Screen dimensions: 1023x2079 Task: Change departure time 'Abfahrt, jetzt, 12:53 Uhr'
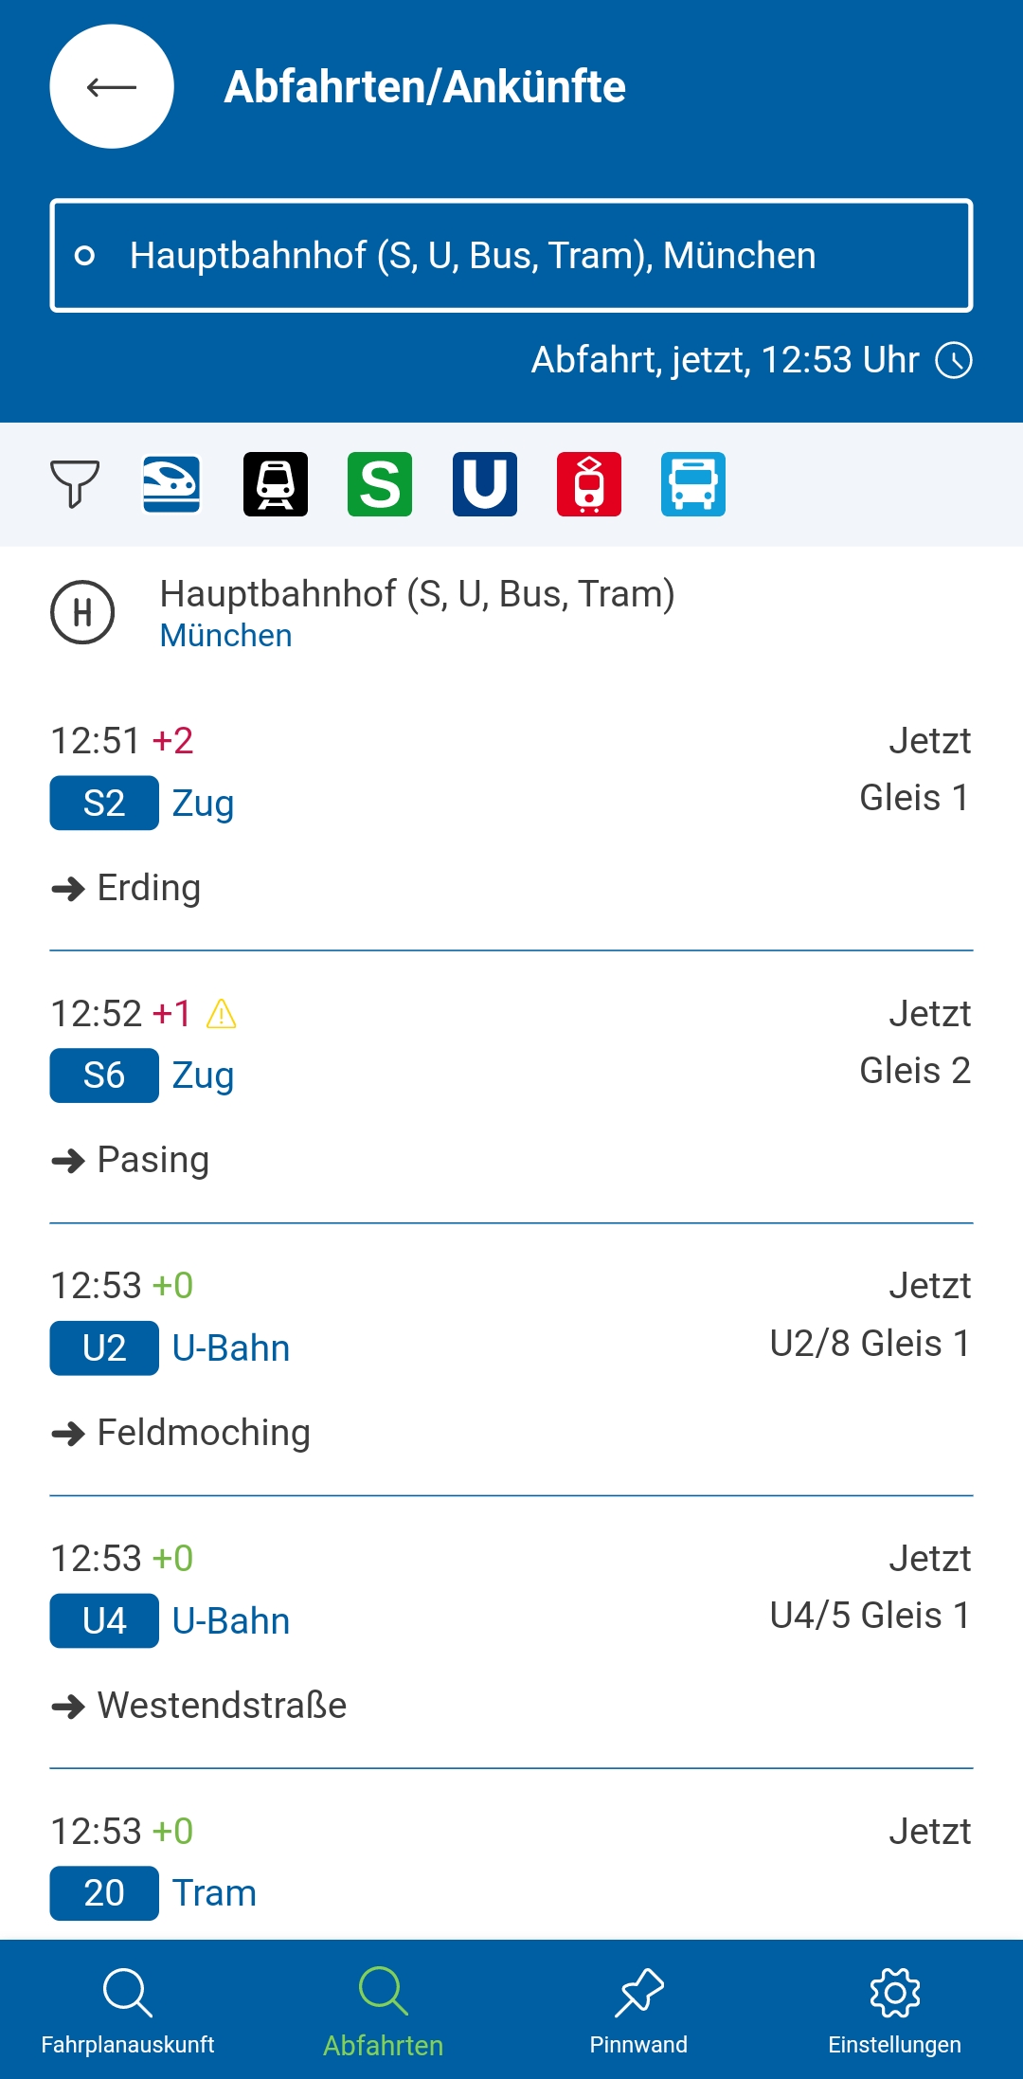pos(725,360)
